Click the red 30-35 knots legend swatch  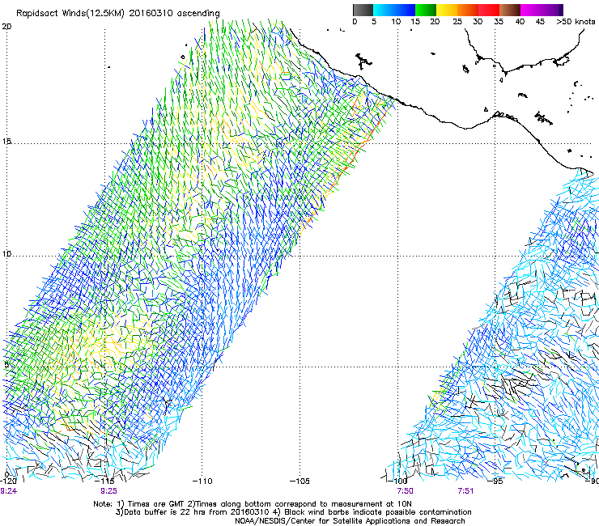pyautogui.click(x=489, y=10)
